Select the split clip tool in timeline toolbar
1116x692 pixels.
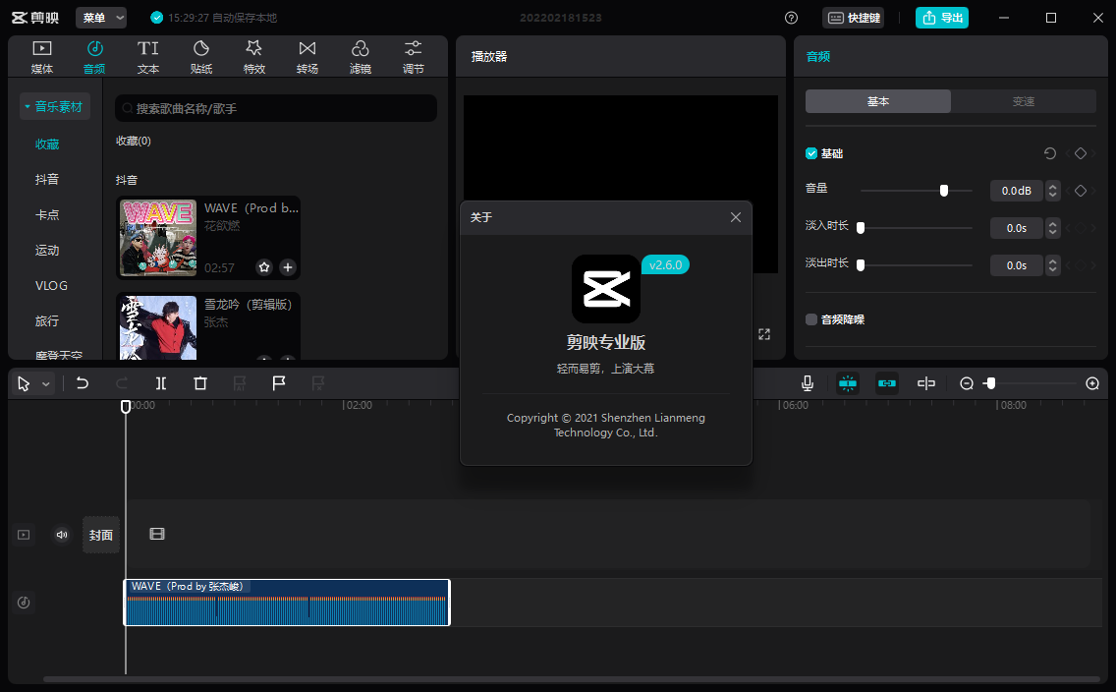(x=161, y=383)
